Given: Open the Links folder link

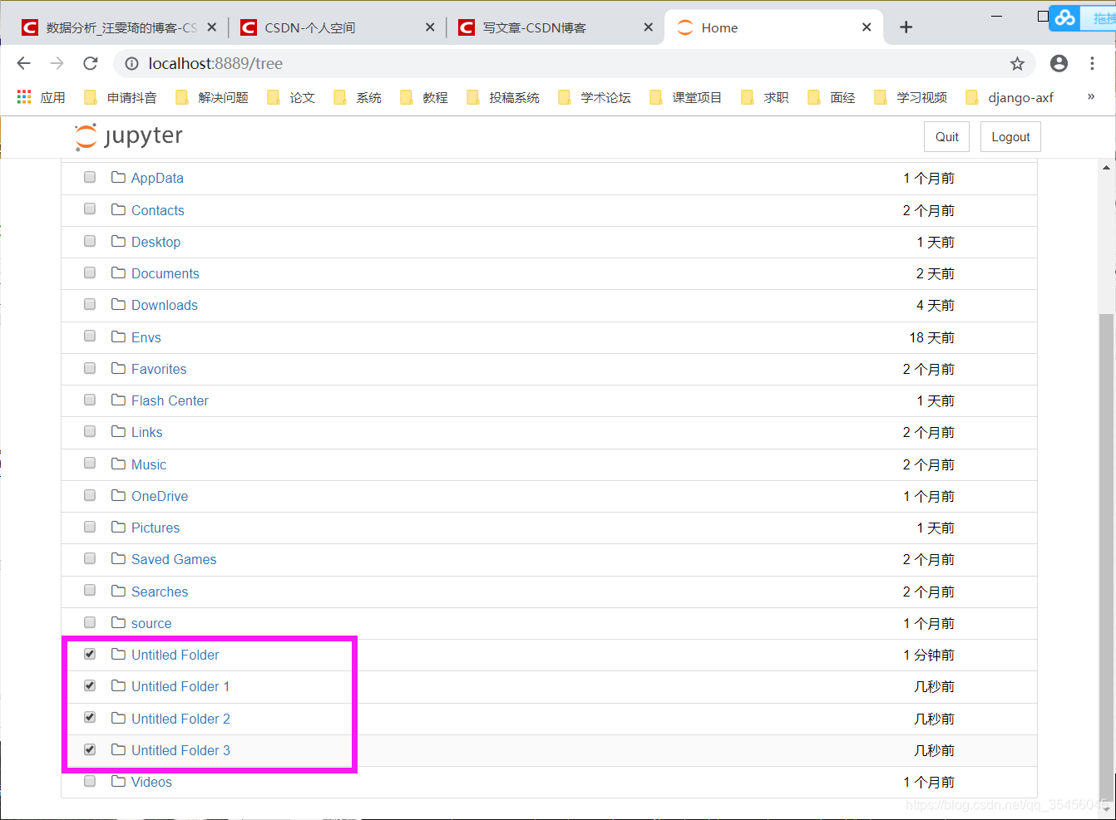Looking at the screenshot, I should [147, 432].
